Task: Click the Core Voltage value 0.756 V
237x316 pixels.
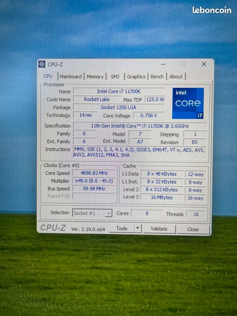Action: (149, 115)
